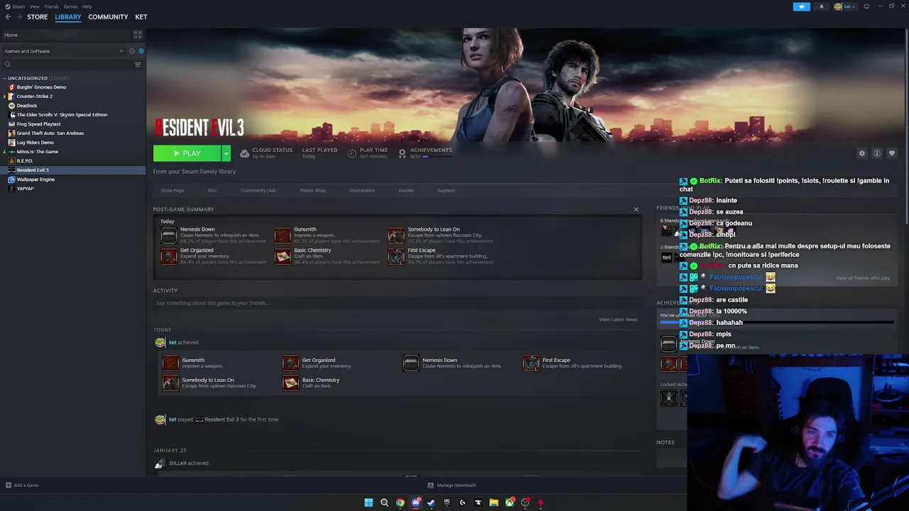Open the Help menu

pos(87,6)
